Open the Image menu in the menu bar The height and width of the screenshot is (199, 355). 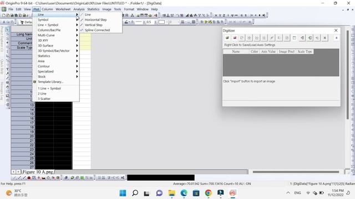106,9
